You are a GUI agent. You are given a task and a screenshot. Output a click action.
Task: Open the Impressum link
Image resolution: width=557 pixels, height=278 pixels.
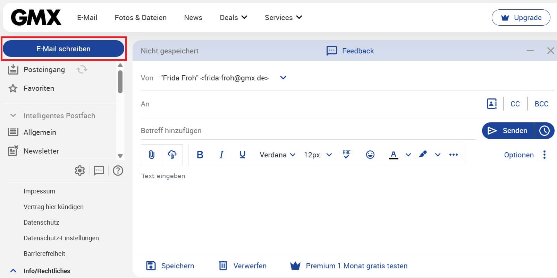[39, 191]
